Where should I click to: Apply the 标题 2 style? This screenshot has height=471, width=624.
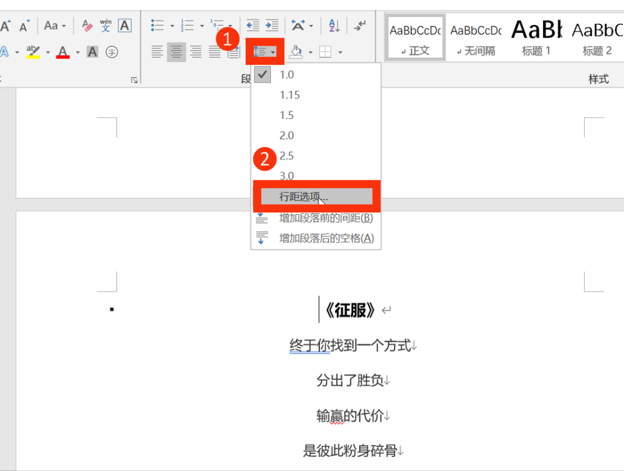(x=597, y=39)
